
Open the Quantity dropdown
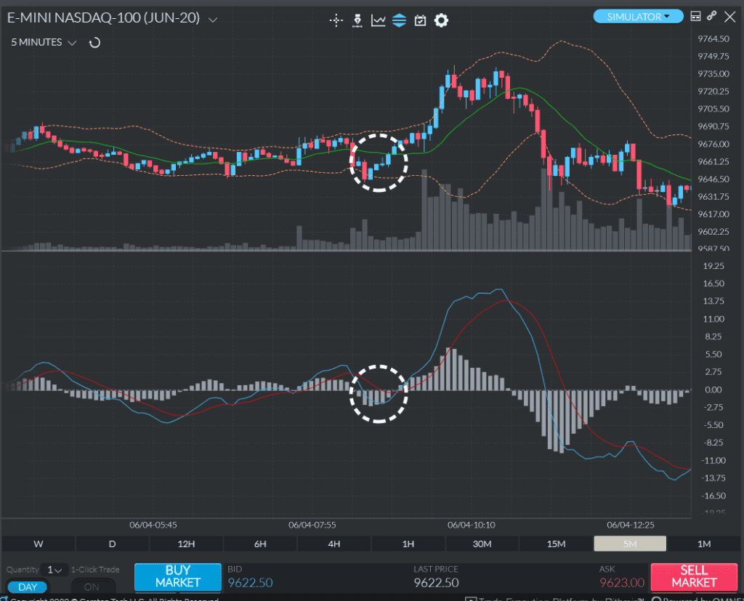point(52,570)
